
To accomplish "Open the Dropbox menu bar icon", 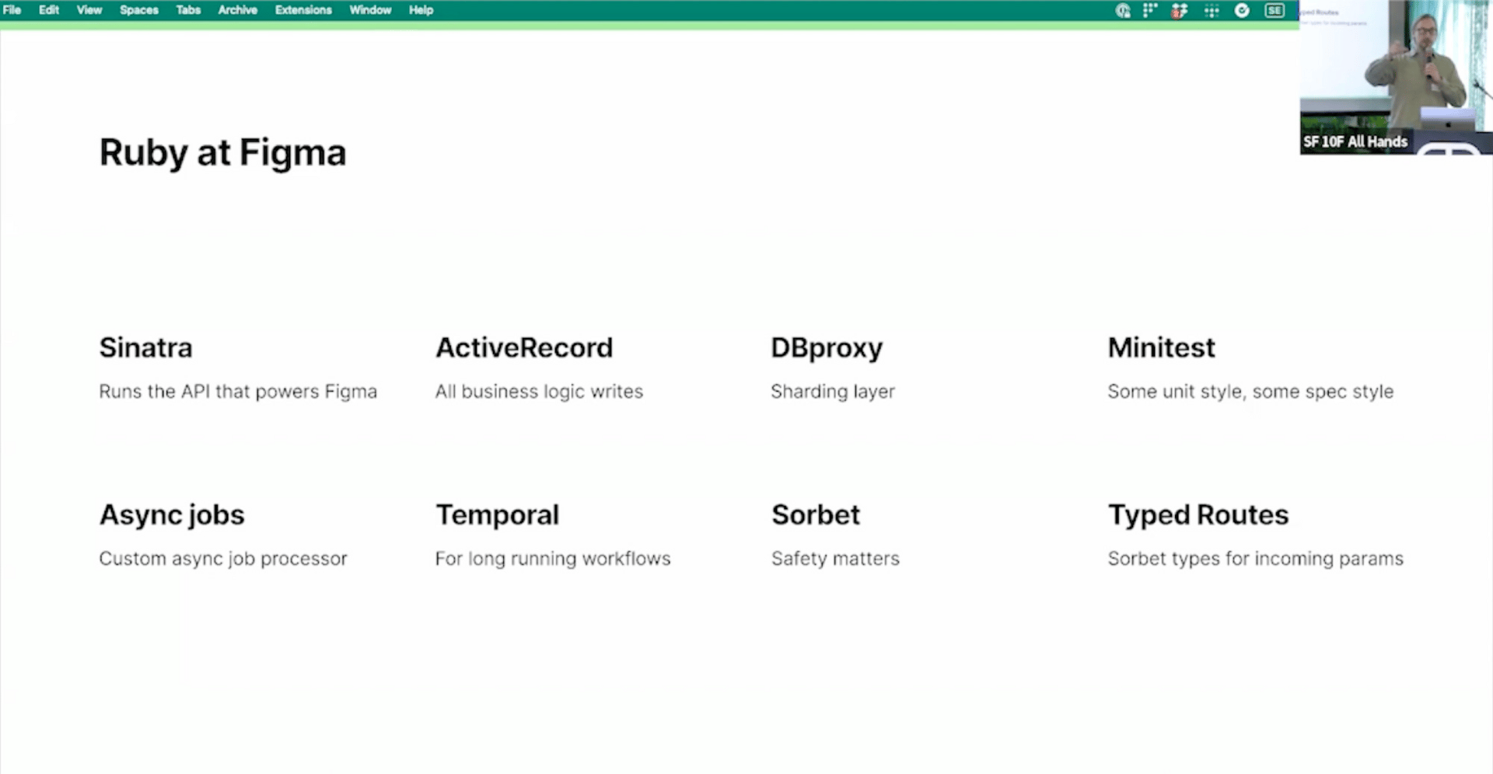I will pyautogui.click(x=1180, y=10).
